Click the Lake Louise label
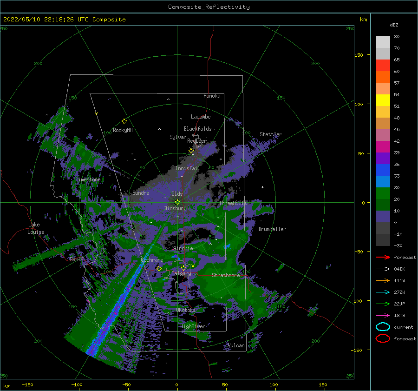Screen dimensions: 418x391 click(x=36, y=228)
